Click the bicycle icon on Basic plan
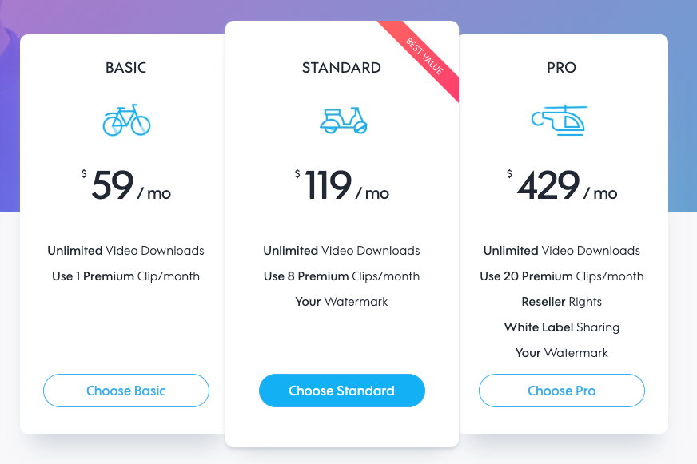The width and height of the screenshot is (697, 464). click(x=126, y=120)
